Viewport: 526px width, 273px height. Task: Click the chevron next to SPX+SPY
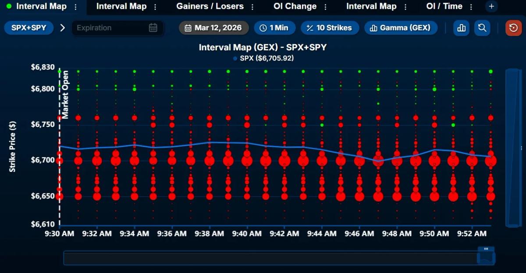(62, 28)
